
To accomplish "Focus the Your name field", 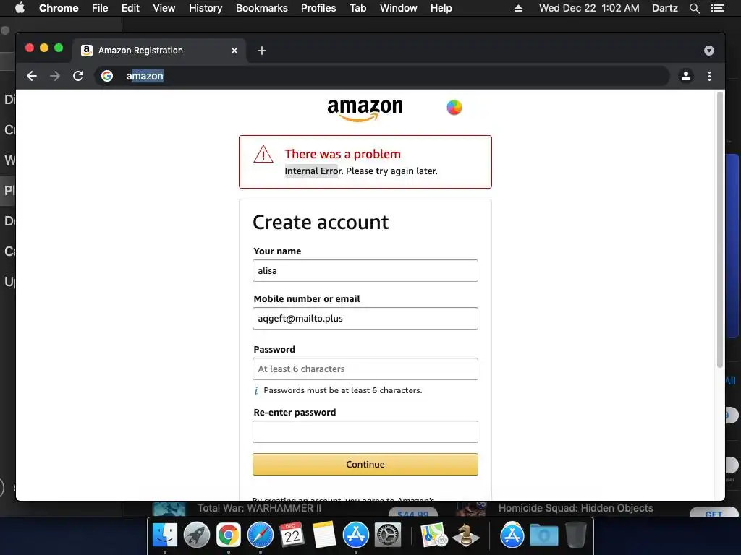I will pyautogui.click(x=365, y=270).
